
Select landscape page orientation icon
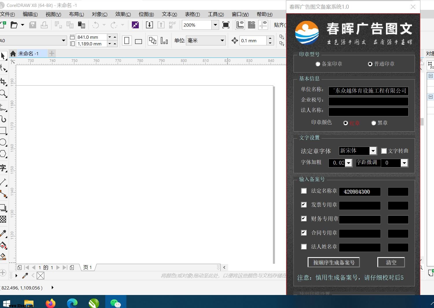pos(138,41)
